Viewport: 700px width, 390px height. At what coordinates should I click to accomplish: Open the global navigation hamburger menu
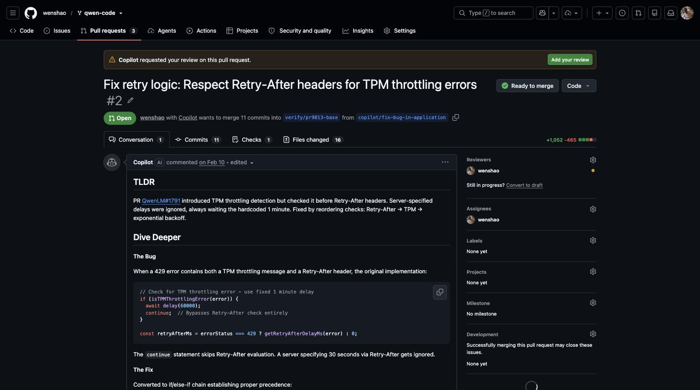(13, 13)
